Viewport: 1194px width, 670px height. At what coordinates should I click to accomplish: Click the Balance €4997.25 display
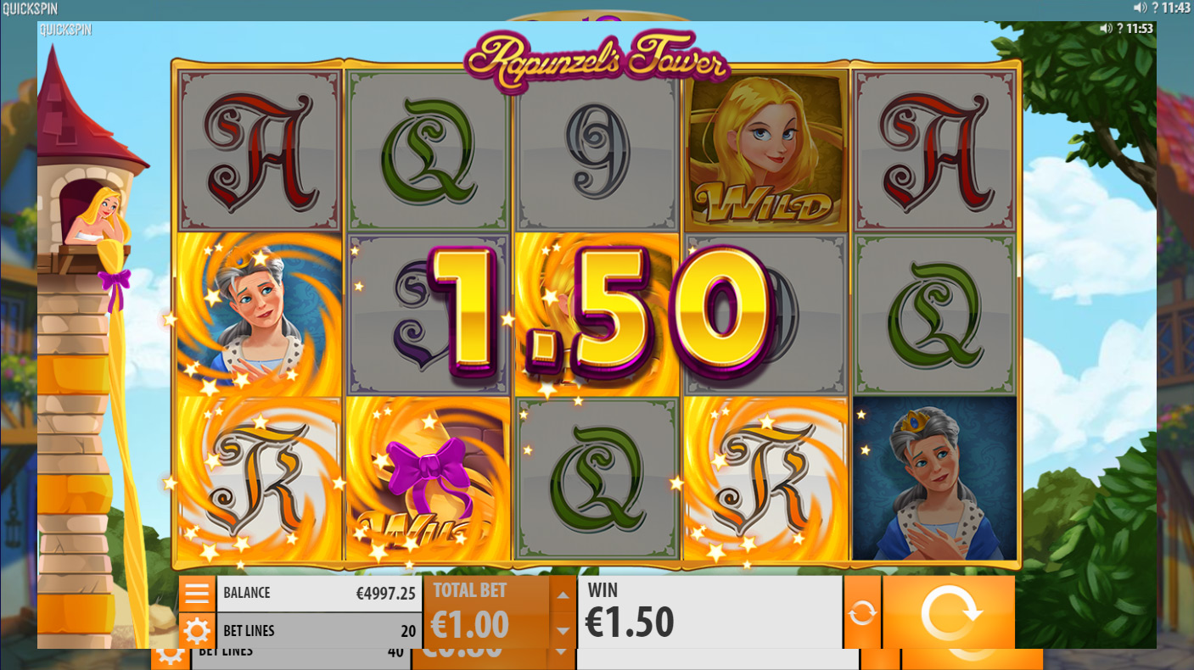319,593
